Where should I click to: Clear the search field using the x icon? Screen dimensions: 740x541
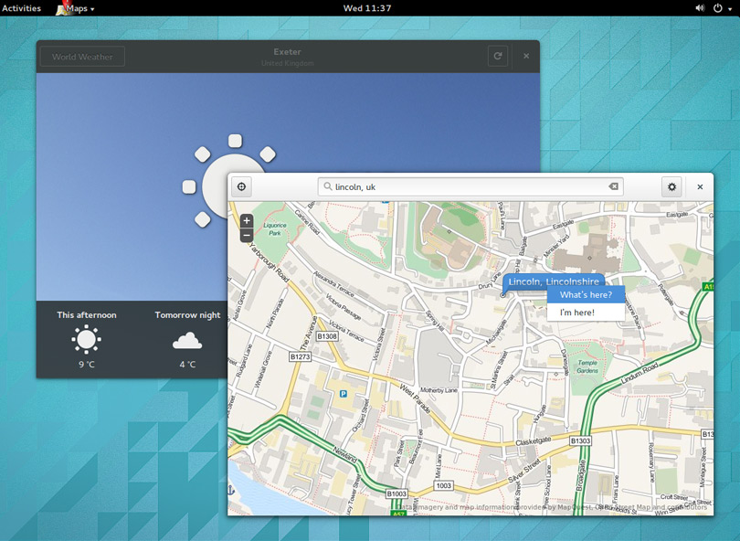click(614, 186)
